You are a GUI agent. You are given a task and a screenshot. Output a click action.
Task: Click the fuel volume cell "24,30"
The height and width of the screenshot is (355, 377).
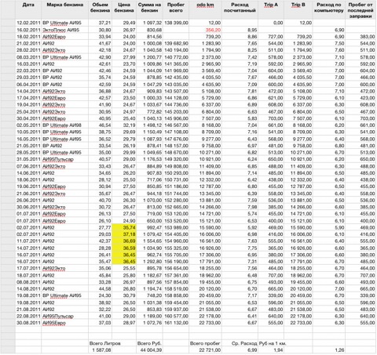101,295
